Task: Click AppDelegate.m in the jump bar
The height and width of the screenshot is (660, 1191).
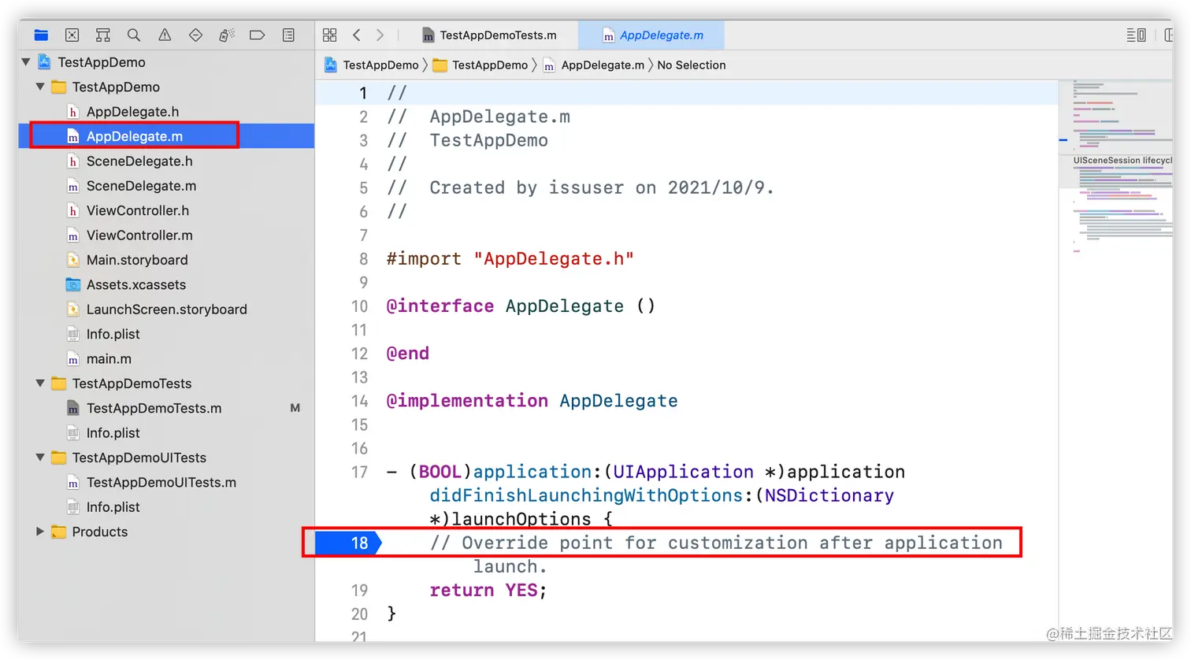Action: (594, 65)
